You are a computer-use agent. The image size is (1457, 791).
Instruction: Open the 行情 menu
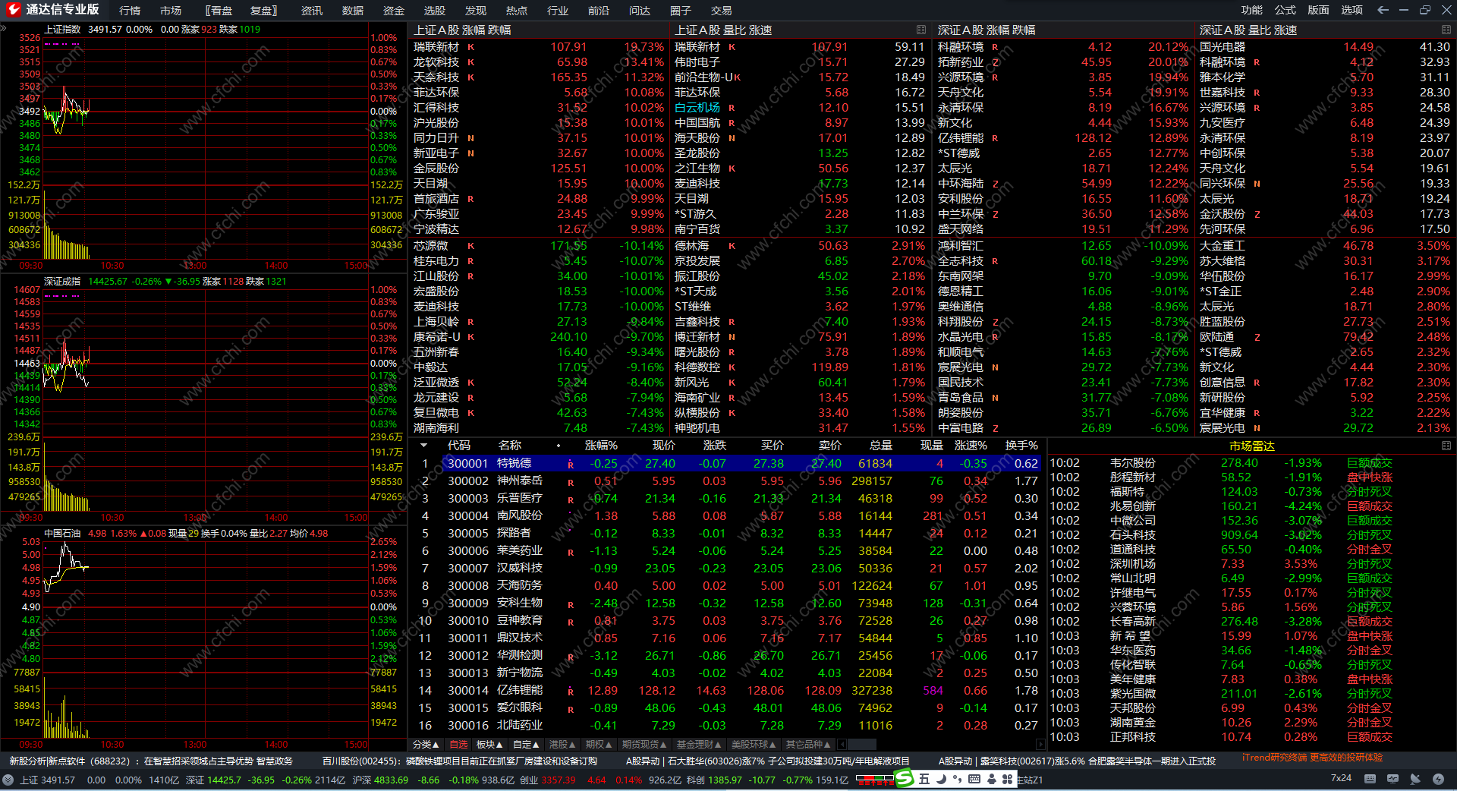tap(130, 11)
